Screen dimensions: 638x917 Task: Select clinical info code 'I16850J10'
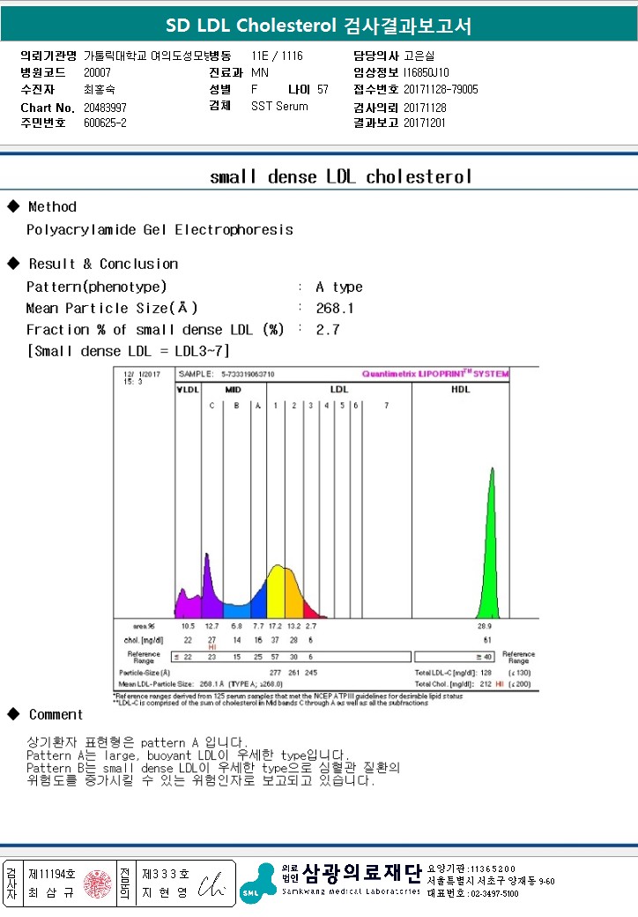[427, 72]
